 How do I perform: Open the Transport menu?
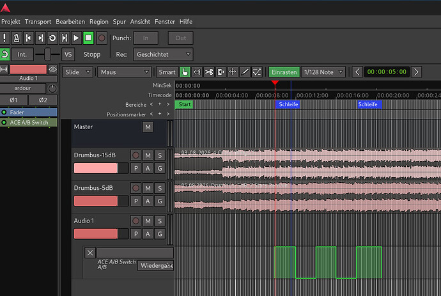38,22
